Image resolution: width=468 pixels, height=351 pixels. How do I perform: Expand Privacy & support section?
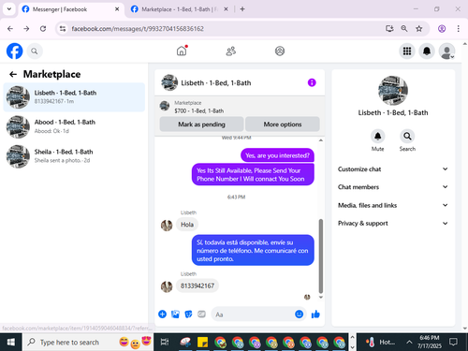[x=393, y=223]
